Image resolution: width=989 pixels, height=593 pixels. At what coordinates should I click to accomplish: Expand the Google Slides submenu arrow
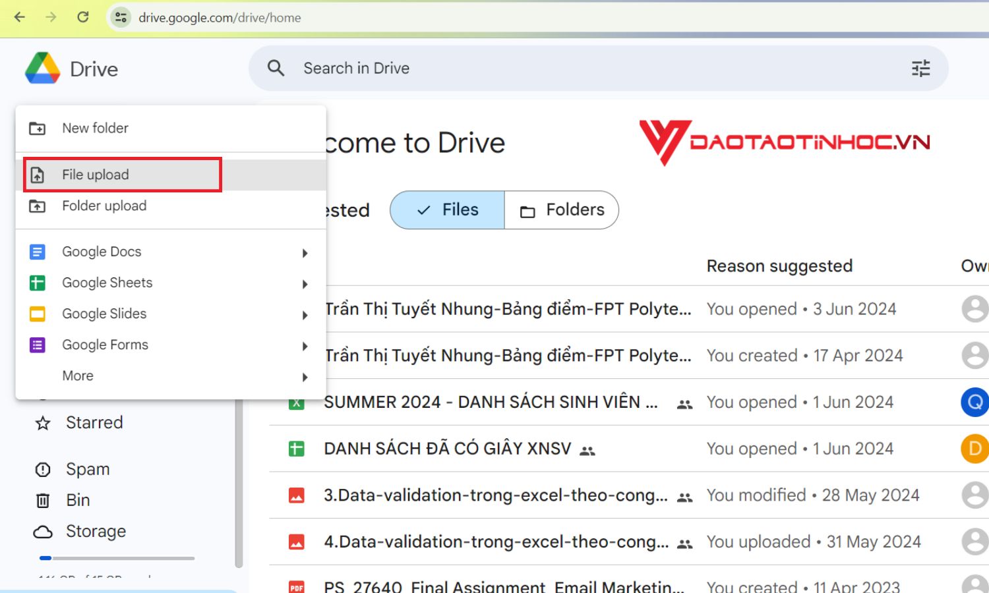pos(305,315)
